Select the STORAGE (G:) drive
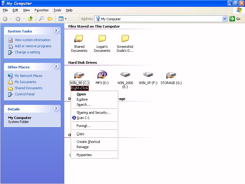 171,78
